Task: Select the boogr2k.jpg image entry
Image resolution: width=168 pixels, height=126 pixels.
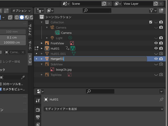Action: coord(64,70)
